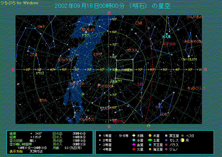The width and height of the screenshot is (222, 157).
Task: Click the Uranus (天王星) marker on chart
Action: tap(167, 34)
